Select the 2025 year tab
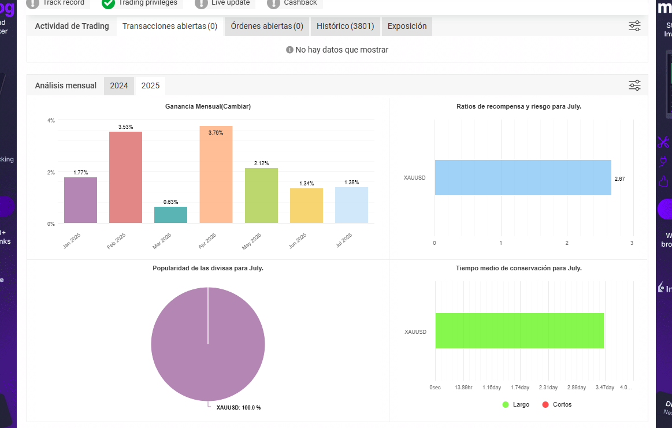The width and height of the screenshot is (672, 428). point(150,85)
